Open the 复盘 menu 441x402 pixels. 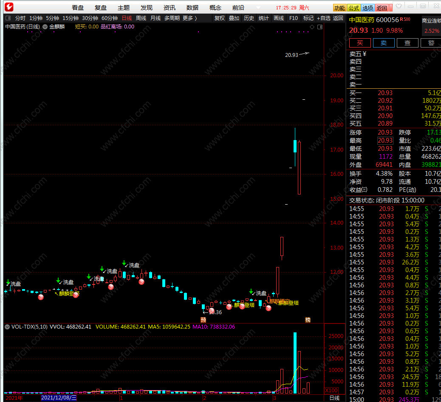(x=101, y=8)
